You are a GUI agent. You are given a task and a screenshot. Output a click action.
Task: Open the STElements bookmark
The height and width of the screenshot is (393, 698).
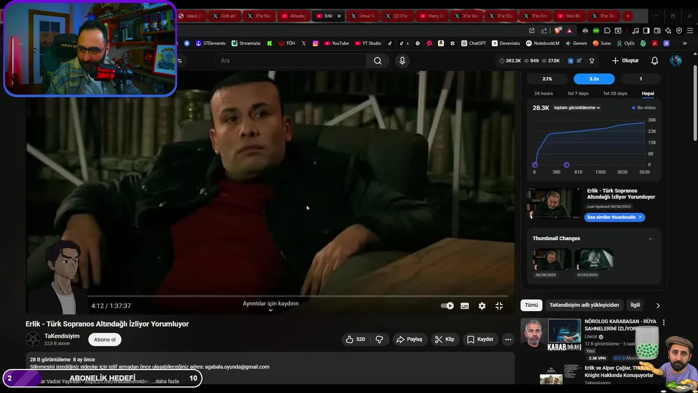coord(210,43)
